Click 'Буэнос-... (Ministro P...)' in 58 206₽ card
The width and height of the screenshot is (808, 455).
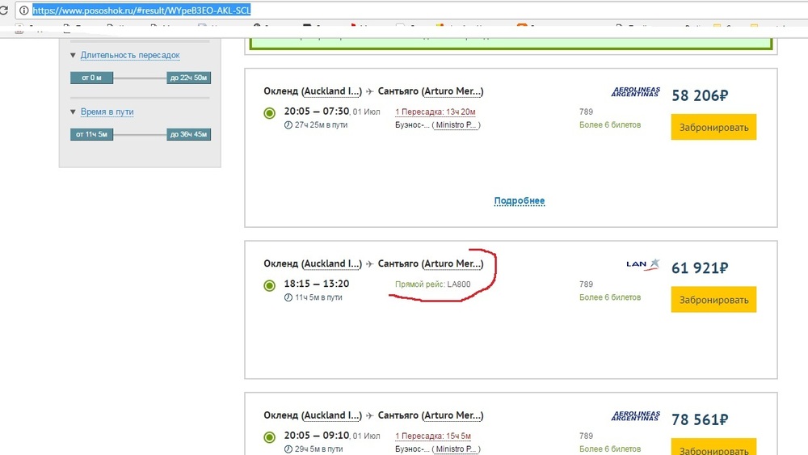(437, 125)
